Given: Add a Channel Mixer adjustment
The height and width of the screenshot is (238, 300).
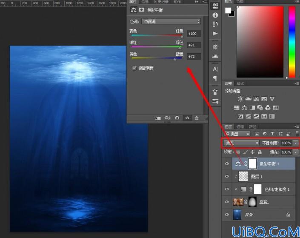Looking at the screenshot, I should (x=268, y=108).
